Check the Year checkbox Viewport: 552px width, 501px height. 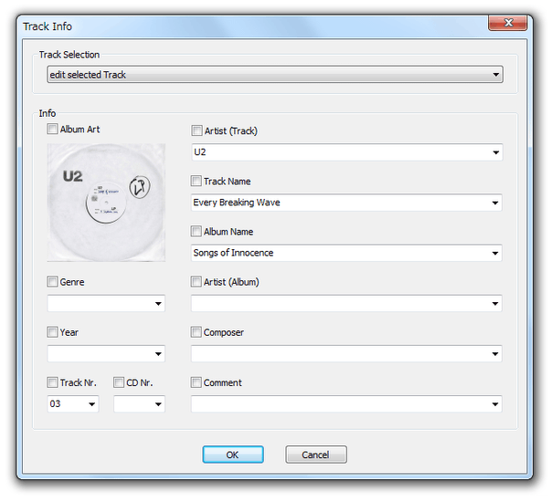[52, 333]
